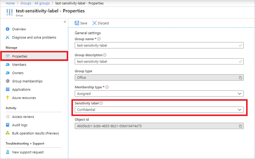Open the Overview page

(19, 29)
